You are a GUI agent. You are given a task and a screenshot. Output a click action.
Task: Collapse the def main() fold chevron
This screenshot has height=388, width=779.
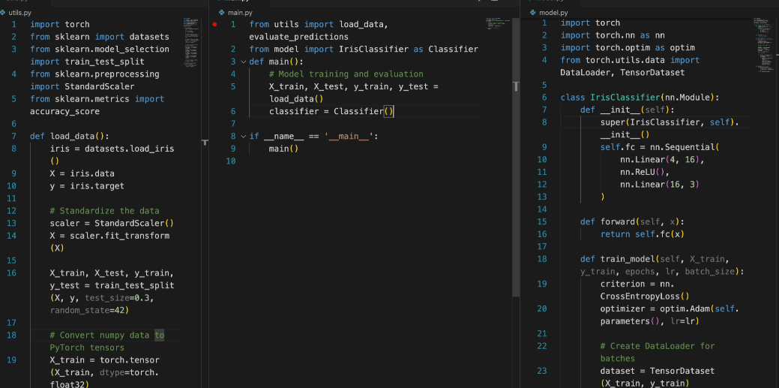(x=243, y=62)
